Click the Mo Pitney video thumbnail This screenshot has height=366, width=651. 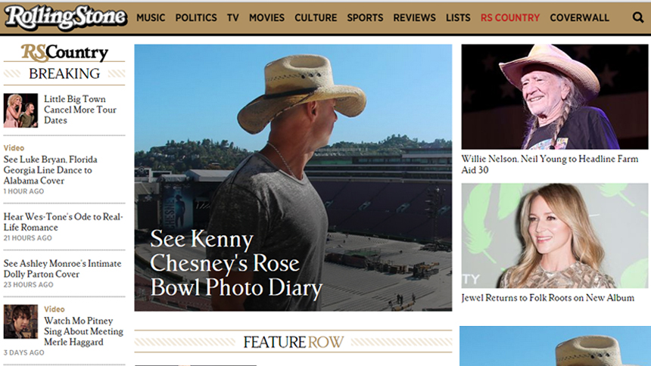click(20, 322)
